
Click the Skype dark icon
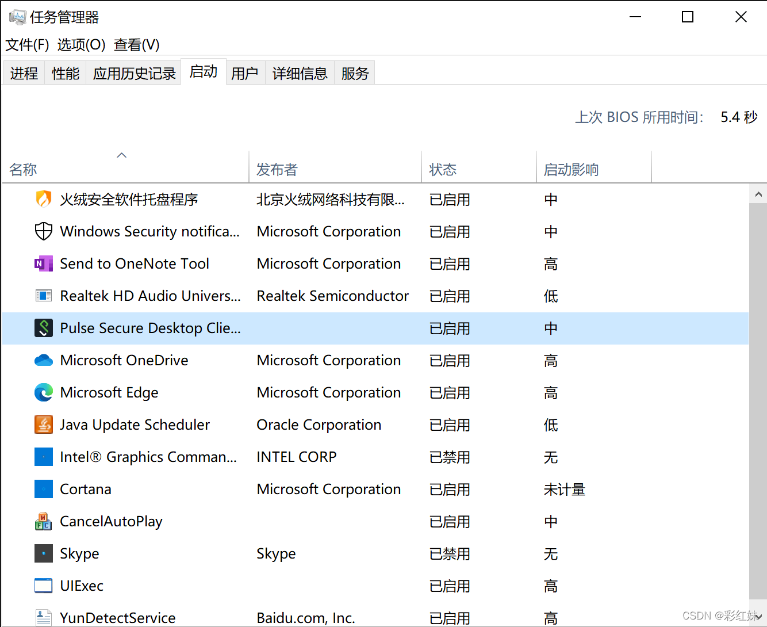coord(44,553)
